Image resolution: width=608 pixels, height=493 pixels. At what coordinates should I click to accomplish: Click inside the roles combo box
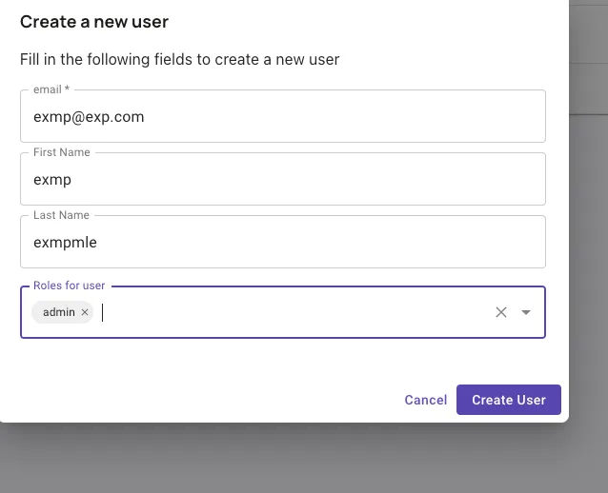click(286, 312)
